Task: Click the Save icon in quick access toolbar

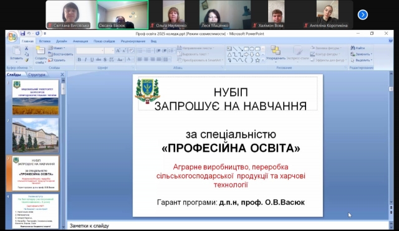Action: [x=22, y=33]
